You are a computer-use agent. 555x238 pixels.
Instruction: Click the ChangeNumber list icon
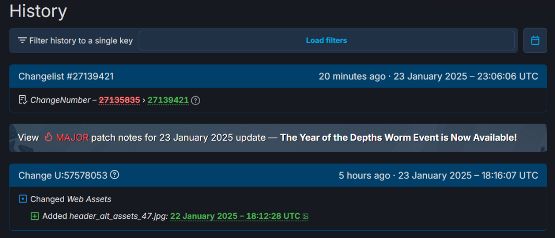(23, 100)
